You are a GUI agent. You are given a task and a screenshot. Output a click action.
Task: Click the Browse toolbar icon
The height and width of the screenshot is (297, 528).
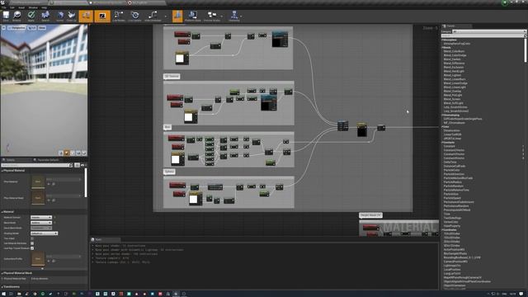click(x=16, y=16)
